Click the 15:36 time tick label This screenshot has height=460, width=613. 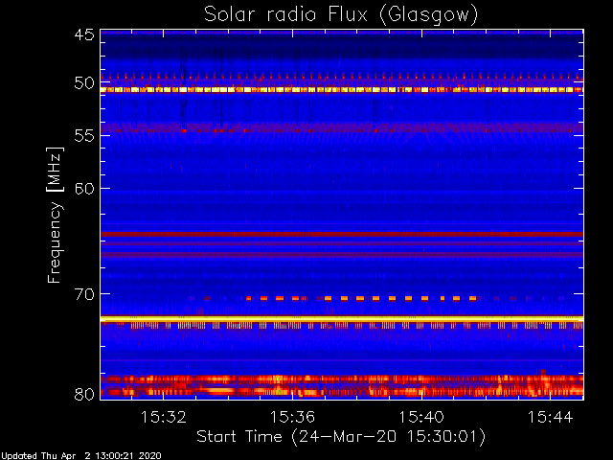(292, 417)
